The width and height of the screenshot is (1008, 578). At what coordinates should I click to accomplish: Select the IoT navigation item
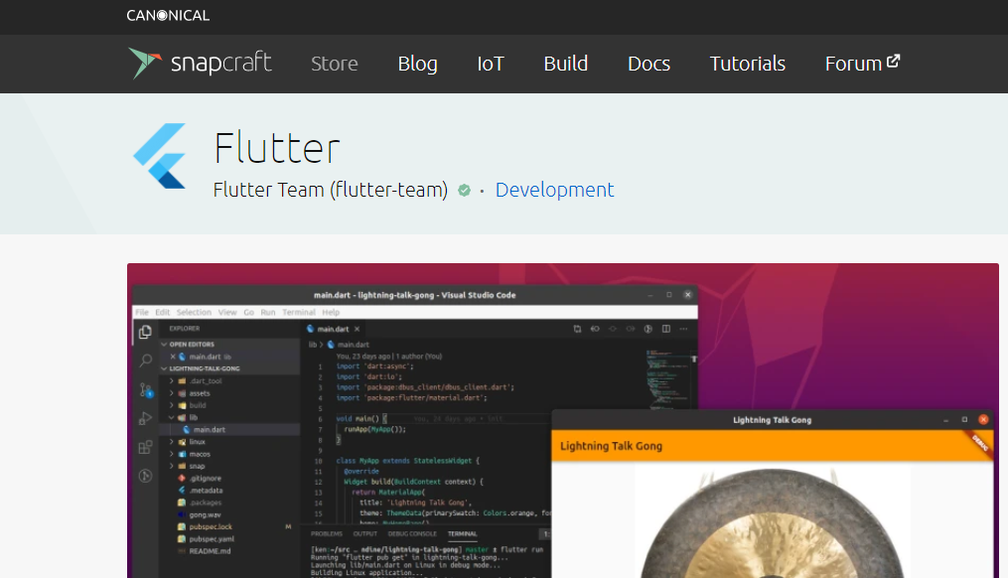pos(491,64)
